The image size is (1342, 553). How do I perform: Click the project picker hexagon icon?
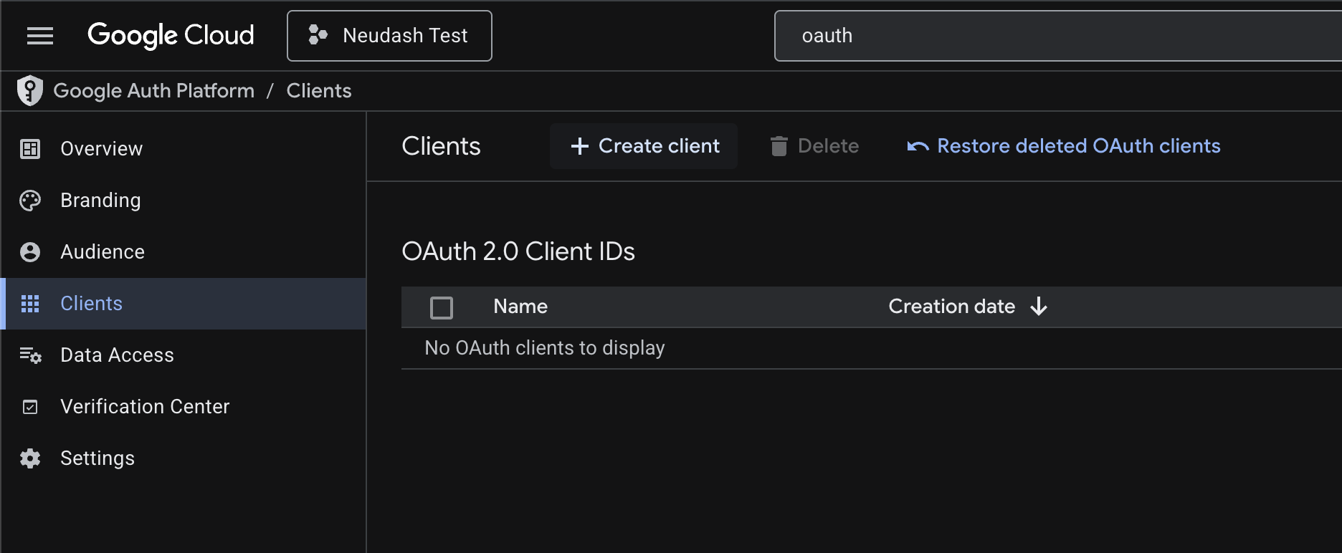[x=318, y=35]
